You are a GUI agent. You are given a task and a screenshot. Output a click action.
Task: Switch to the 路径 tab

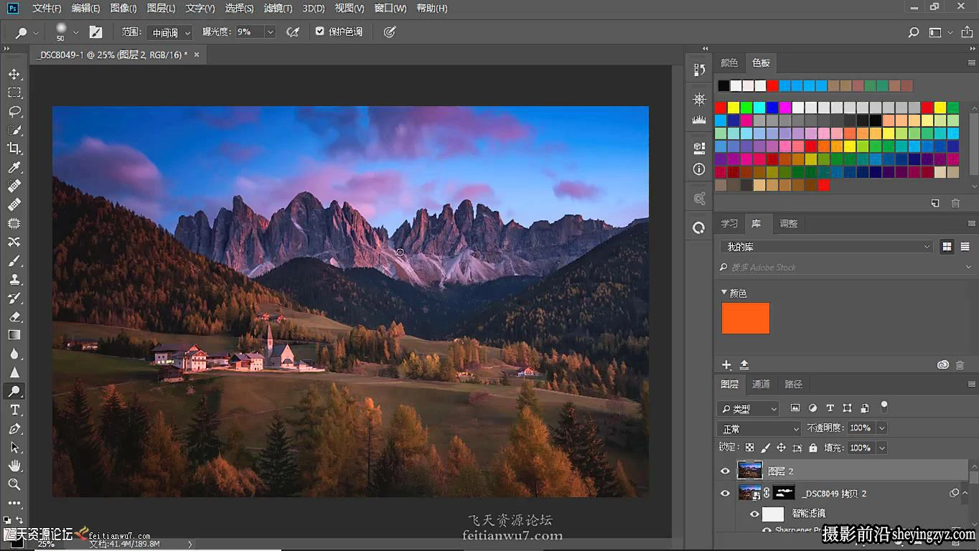coord(793,385)
